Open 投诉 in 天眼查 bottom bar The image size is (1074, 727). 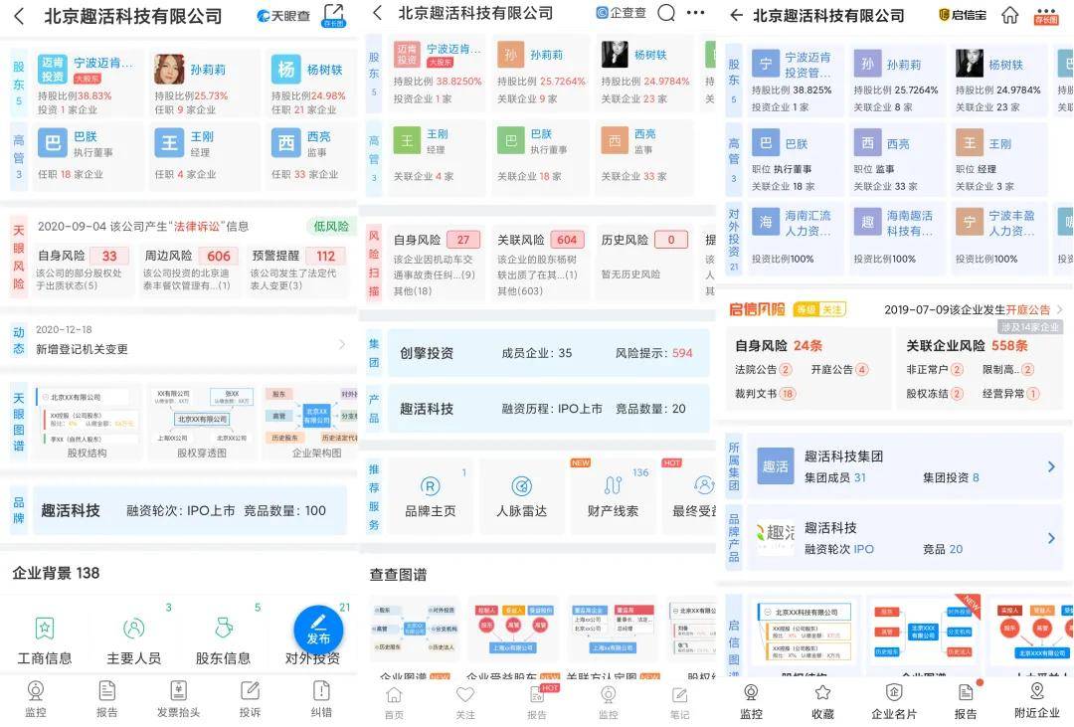[x=250, y=699]
